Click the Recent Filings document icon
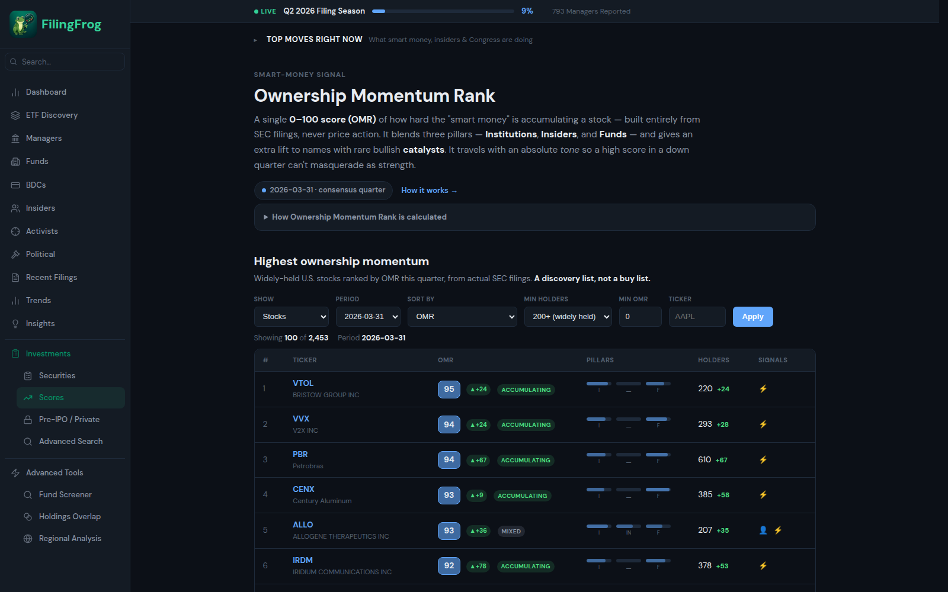Image resolution: width=948 pixels, height=592 pixels. point(15,278)
